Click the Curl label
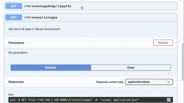The height and width of the screenshot is (103, 184). tap(11, 95)
